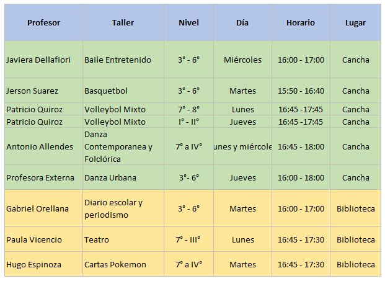Click the "Hugo Espinoza" cell
Image resolution: width=385 pixels, height=281 pixels.
[x=33, y=265]
